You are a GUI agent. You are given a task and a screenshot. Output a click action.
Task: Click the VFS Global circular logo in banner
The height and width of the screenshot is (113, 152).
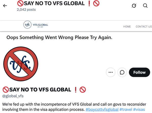(27, 25)
